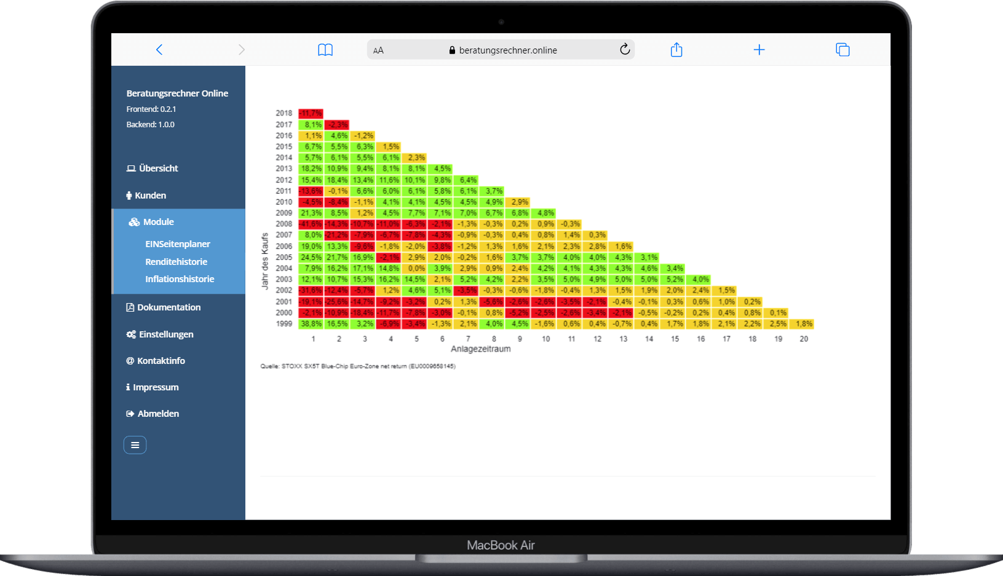Open the Übersicht menu item

(158, 168)
